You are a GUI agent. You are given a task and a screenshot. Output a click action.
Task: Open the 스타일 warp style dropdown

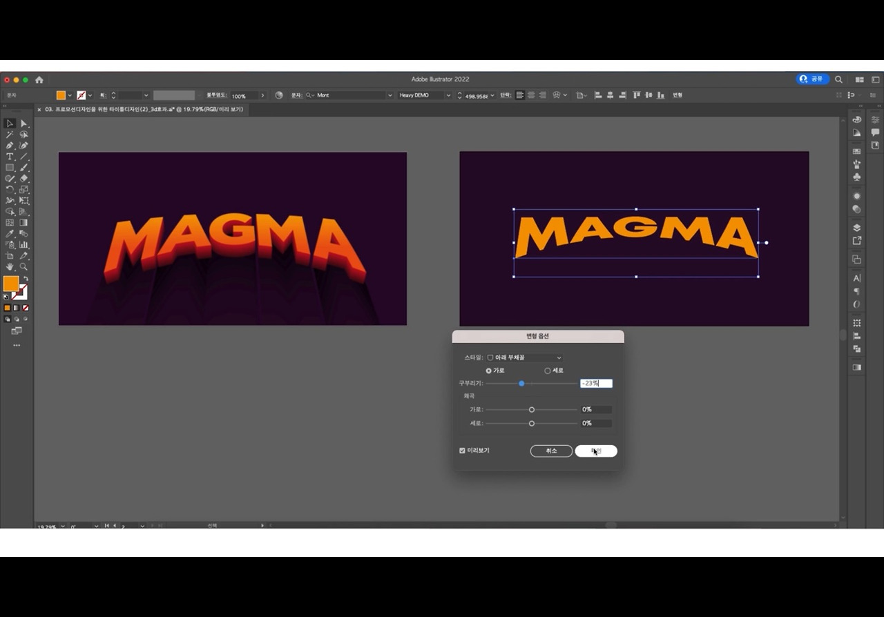525,358
